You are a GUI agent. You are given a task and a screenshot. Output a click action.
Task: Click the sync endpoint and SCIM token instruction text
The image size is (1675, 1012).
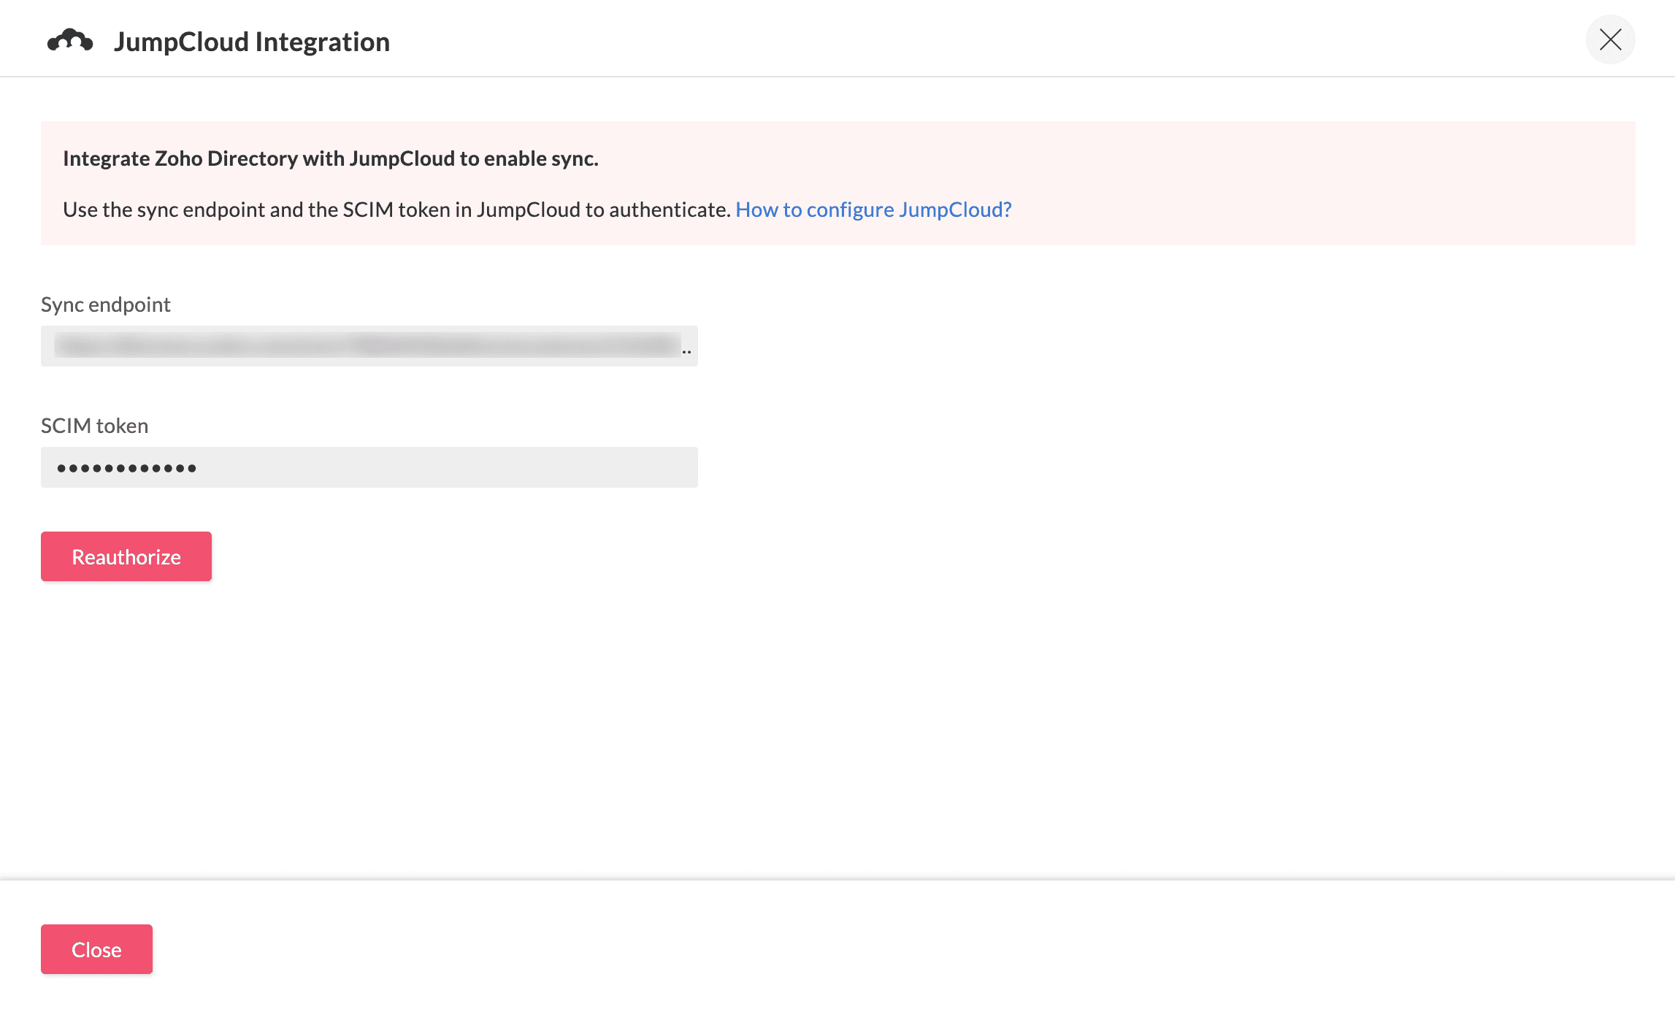click(x=396, y=210)
